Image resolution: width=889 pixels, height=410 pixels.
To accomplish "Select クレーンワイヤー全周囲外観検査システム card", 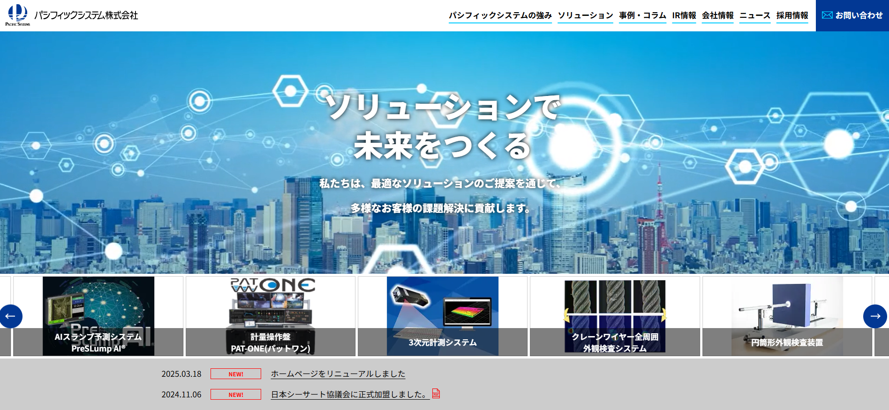I will tap(615, 316).
